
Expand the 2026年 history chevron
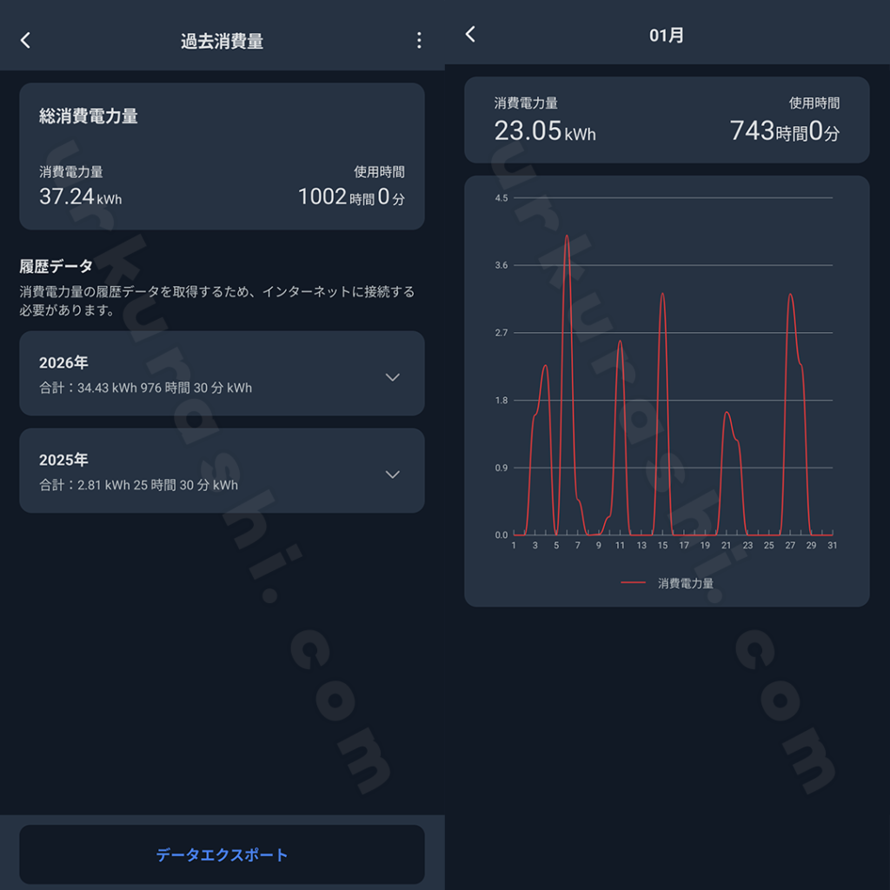tap(393, 377)
